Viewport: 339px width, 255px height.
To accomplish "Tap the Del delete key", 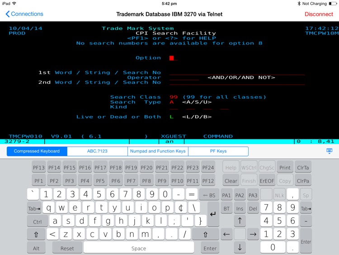I will coord(253,208).
